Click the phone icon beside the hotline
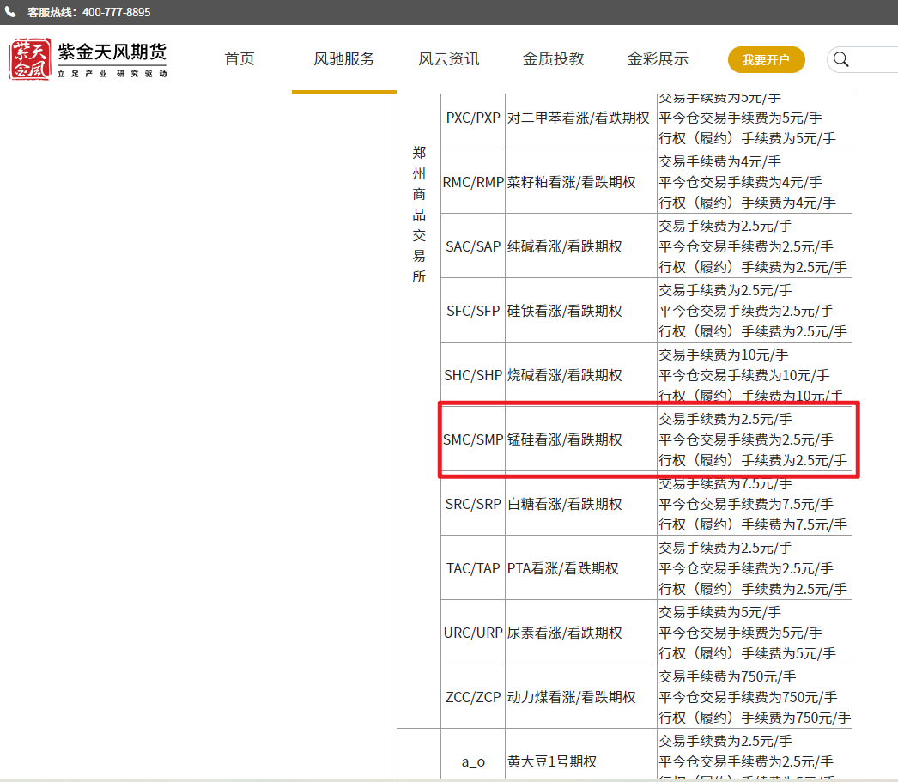This screenshot has width=898, height=782. pyautogui.click(x=10, y=12)
